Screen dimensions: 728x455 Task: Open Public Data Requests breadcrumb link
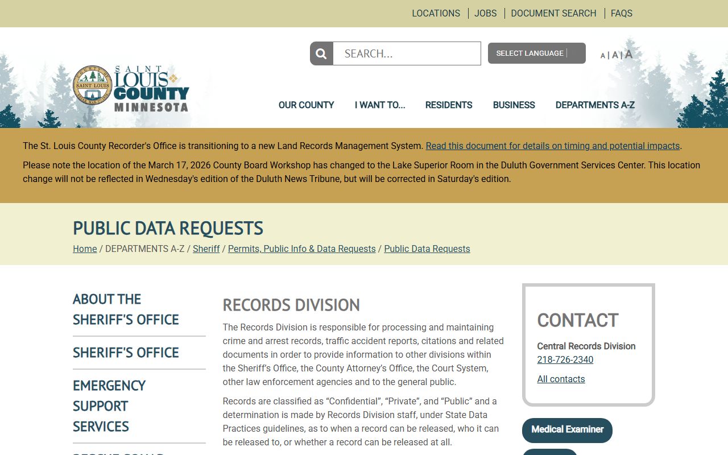(427, 249)
